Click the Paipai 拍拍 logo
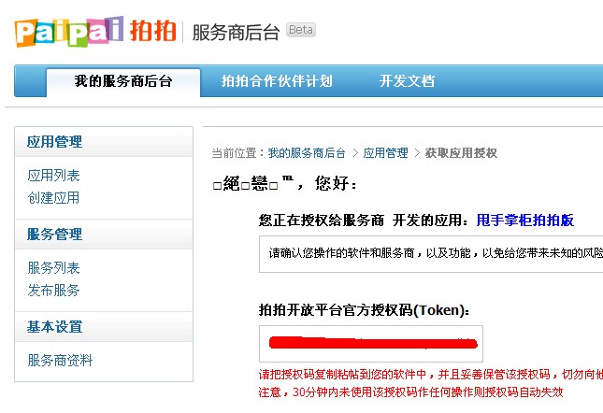The width and height of the screenshot is (603, 413). point(95,31)
